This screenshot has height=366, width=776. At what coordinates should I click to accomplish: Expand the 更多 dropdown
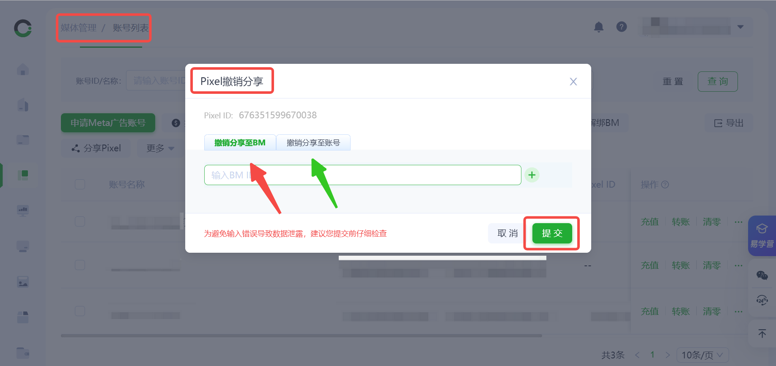pyautogui.click(x=160, y=148)
